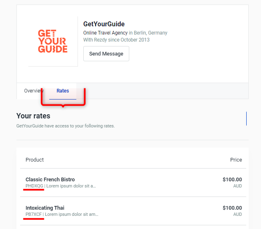Click the Product column header

coord(34,160)
